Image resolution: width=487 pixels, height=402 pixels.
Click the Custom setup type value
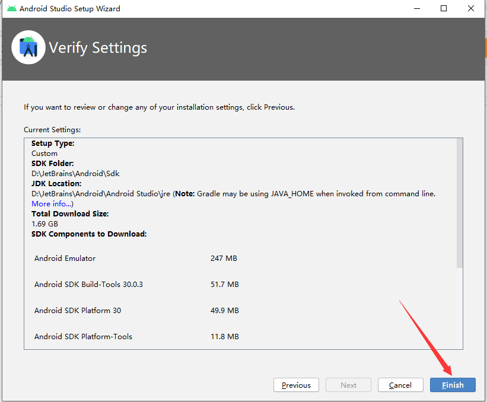(44, 154)
